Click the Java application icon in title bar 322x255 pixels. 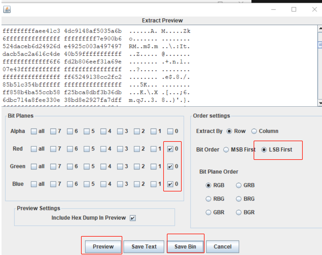coord(7,9)
